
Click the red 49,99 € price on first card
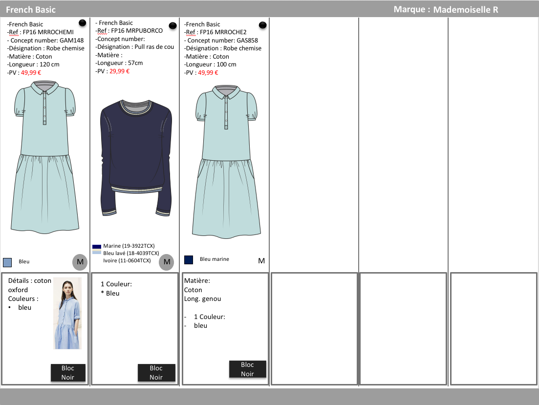pos(31,73)
